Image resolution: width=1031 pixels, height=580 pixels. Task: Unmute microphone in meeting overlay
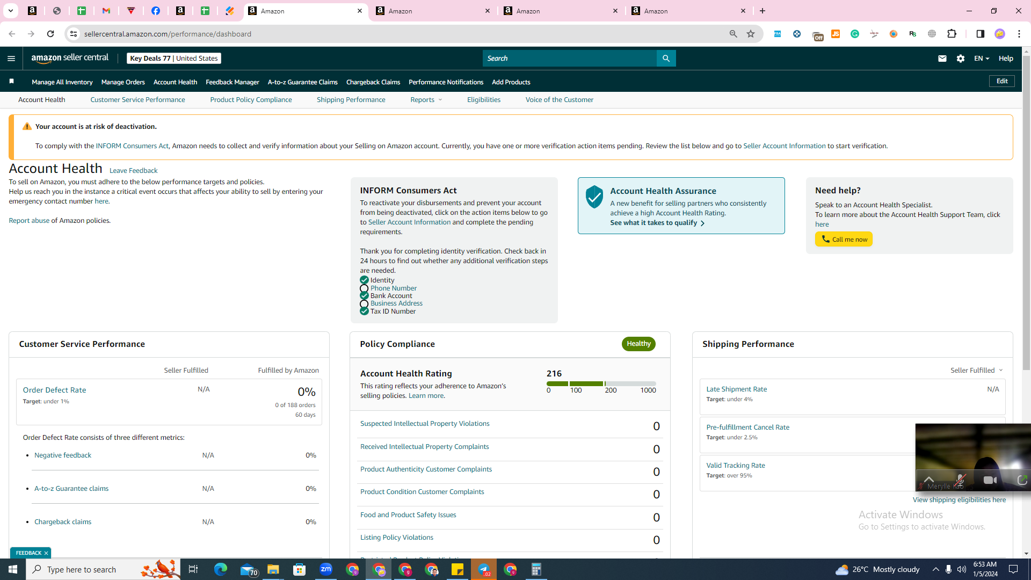click(960, 480)
